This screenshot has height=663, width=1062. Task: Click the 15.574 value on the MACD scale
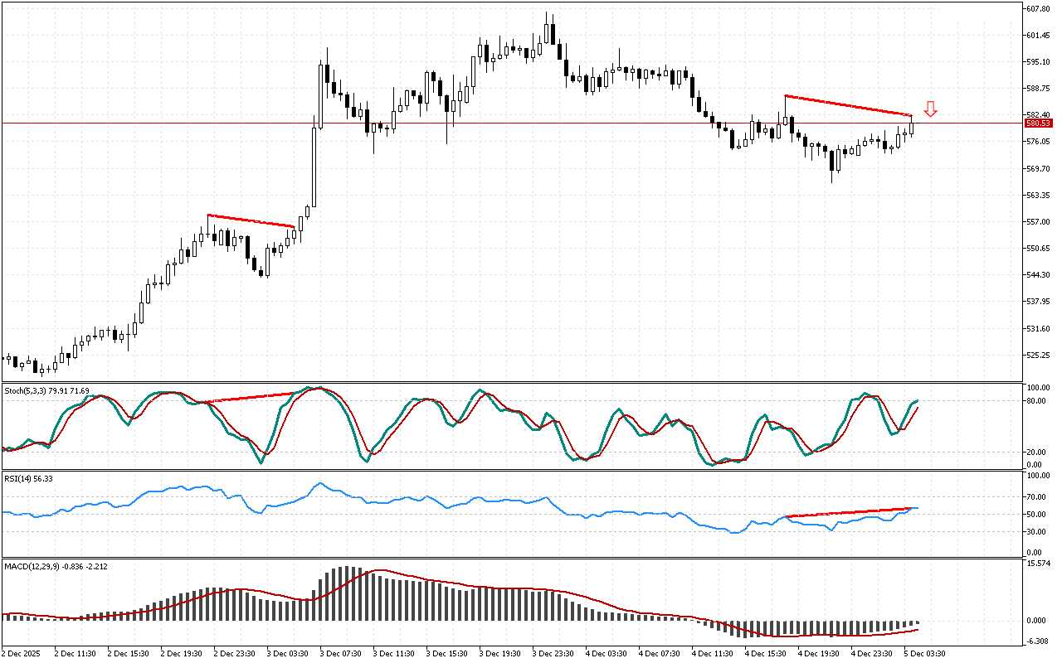click(x=1039, y=564)
